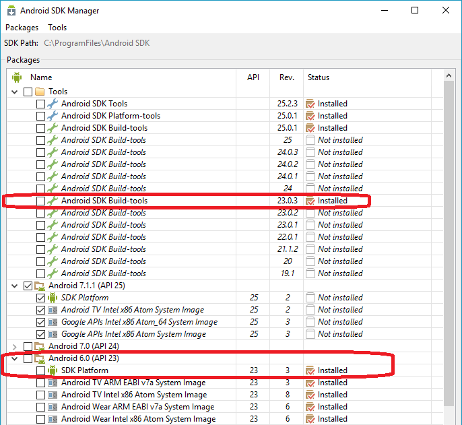The height and width of the screenshot is (425, 462).
Task: Expand the Android 7.0 (API 24) group
Action: click(14, 346)
